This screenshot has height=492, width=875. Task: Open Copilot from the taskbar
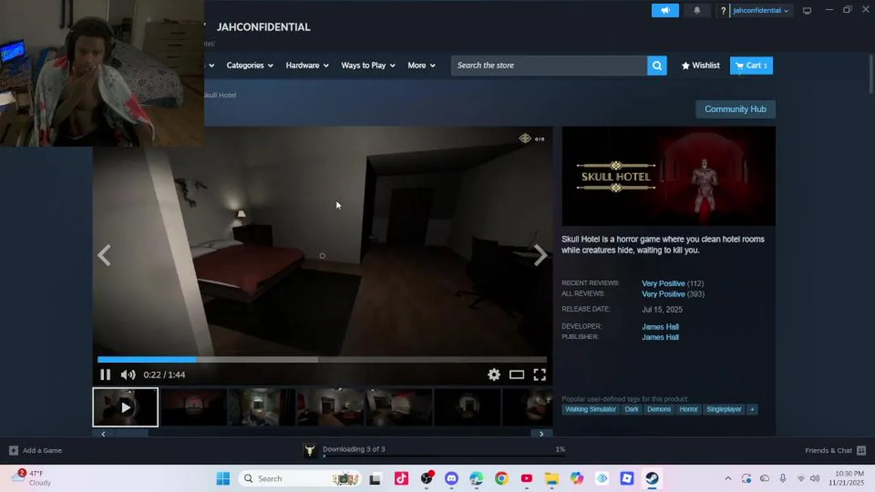coord(577,478)
